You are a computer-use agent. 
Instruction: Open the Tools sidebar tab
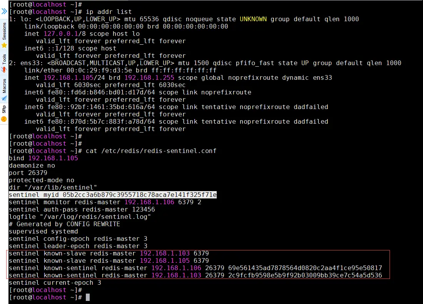[4, 59]
